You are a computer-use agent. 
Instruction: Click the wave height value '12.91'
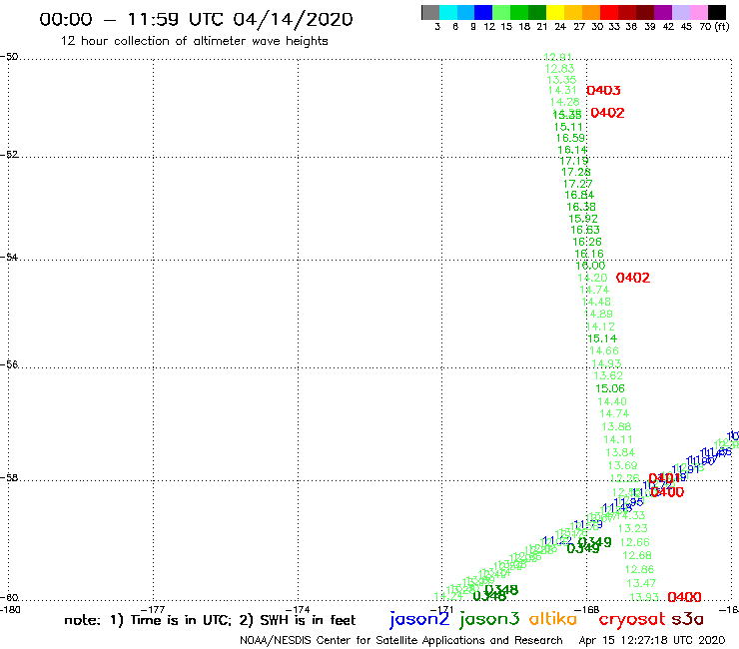coord(557,57)
